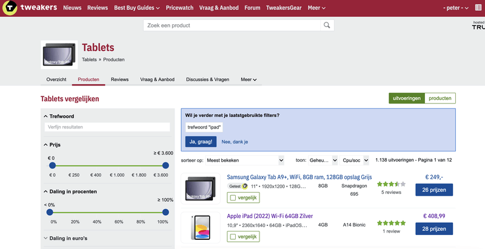This screenshot has width=485, height=249.
Task: Click the Snapdragon 695 cell
Action: pos(354,190)
